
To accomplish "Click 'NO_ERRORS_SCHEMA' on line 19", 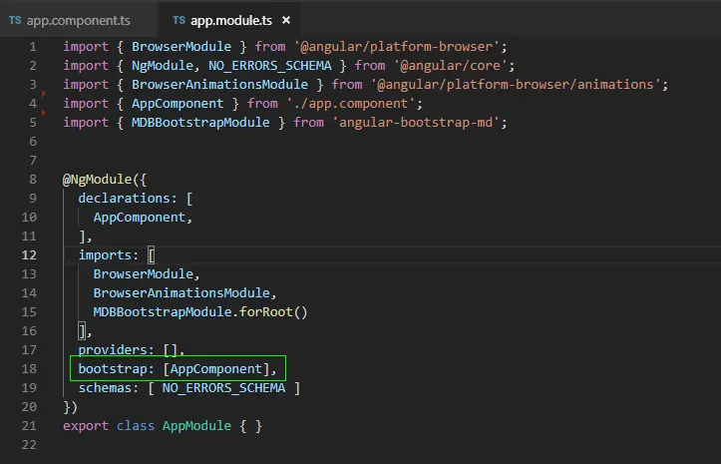I will tap(224, 387).
